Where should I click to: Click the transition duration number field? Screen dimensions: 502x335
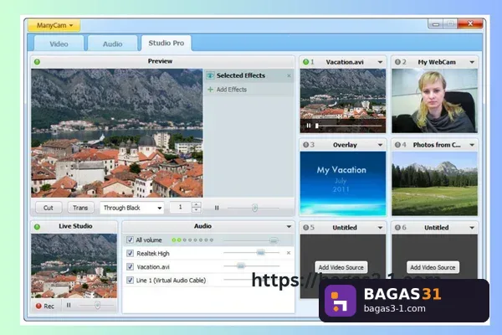180,207
